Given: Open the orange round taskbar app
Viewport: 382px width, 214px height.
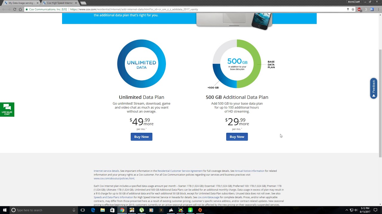Looking at the screenshot, I should 200,210.
